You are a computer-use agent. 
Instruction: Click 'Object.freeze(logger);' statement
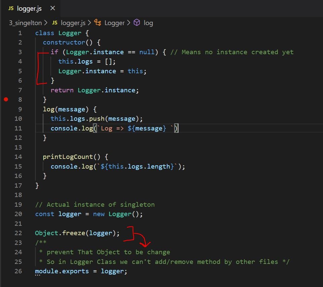click(x=77, y=233)
